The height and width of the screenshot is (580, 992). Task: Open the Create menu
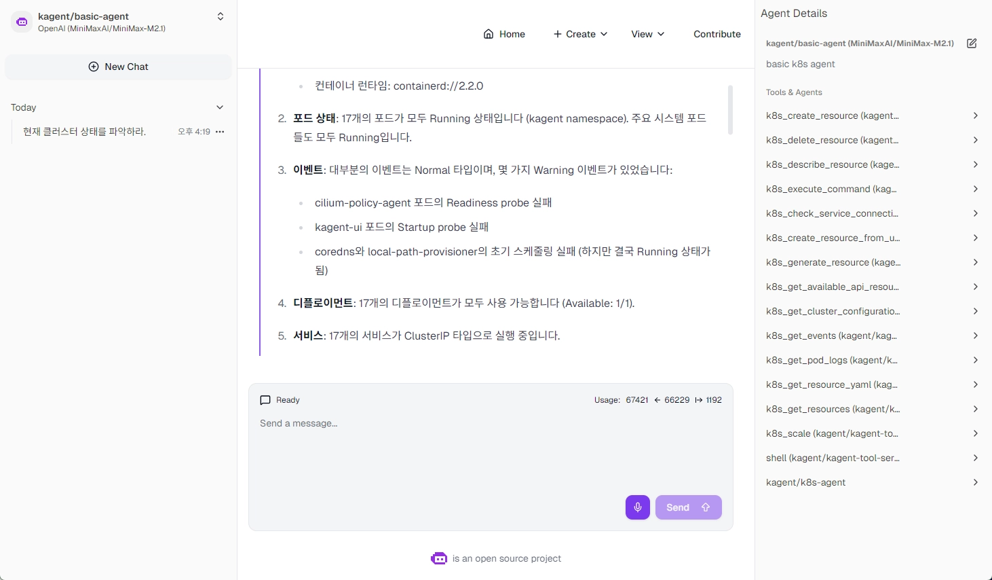tap(580, 34)
